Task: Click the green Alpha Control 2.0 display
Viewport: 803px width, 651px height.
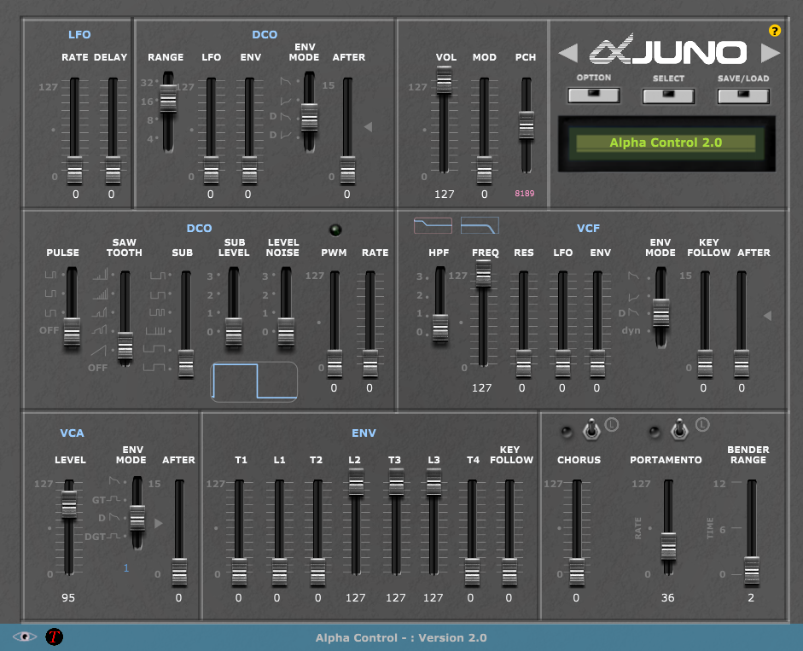Action: pos(666,142)
